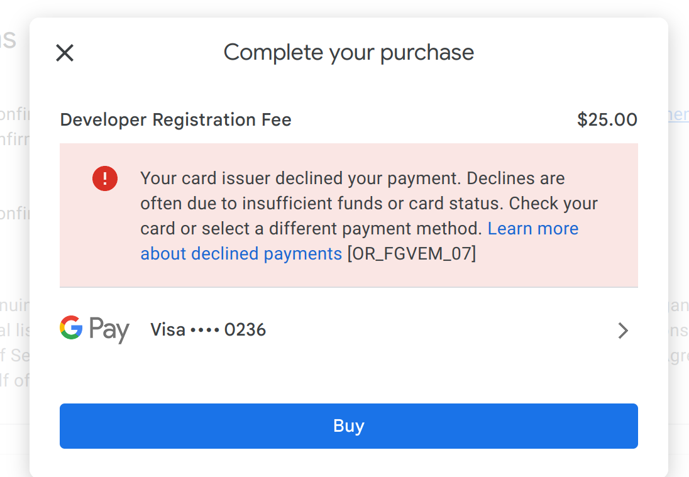Click the "insufficient funds" phrase in the error
689x477 pixels.
[274, 204]
